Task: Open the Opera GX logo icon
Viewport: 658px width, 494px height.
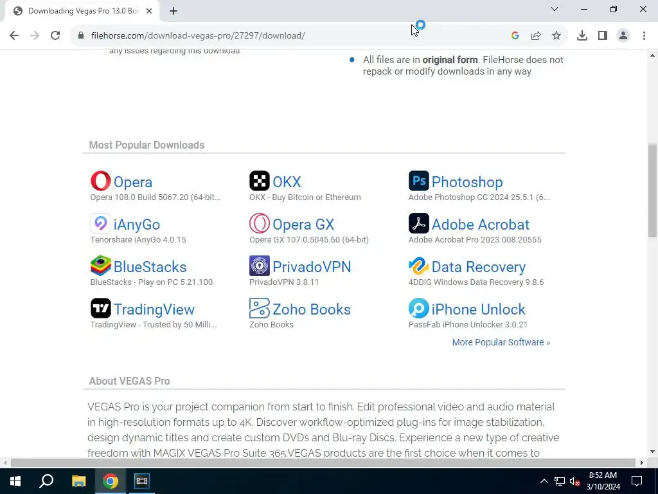Action: pyautogui.click(x=260, y=223)
